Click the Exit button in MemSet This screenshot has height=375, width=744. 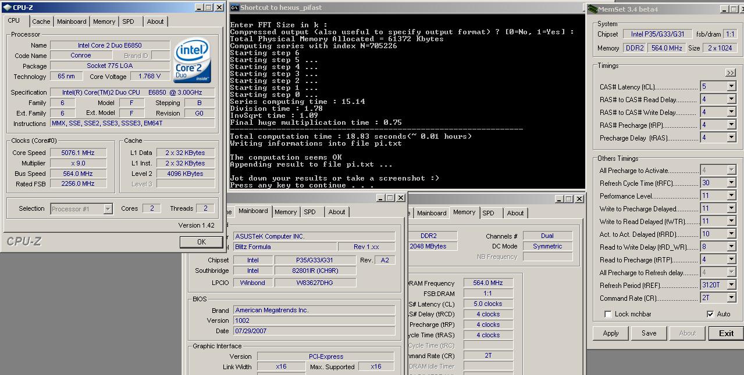tap(726, 333)
